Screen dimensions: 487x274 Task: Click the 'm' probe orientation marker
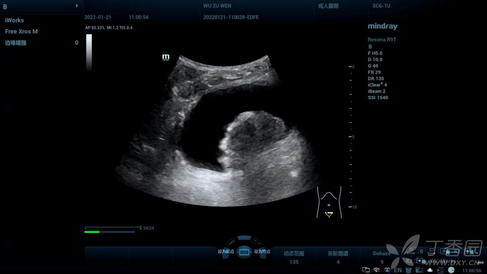pos(166,57)
